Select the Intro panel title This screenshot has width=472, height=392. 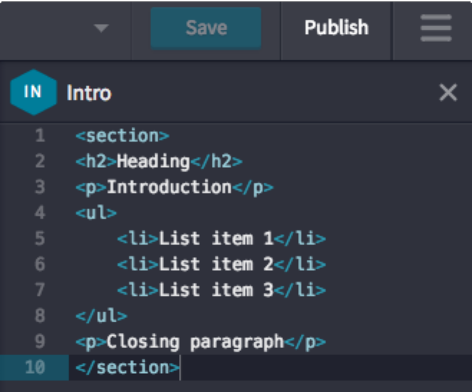pyautogui.click(x=89, y=93)
